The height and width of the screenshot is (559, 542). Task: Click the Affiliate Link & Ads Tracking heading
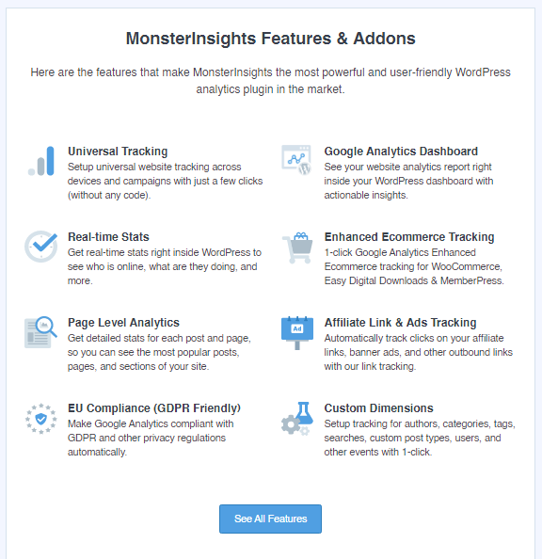400,322
